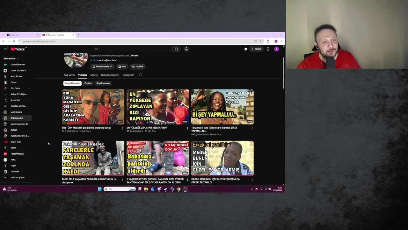Open the Oynatma listeleri tab
Screen dimensions: 408x230
click(110, 75)
